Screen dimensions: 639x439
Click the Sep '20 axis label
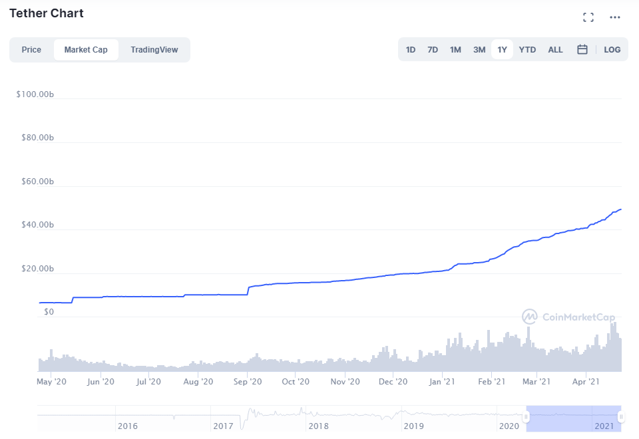248,382
